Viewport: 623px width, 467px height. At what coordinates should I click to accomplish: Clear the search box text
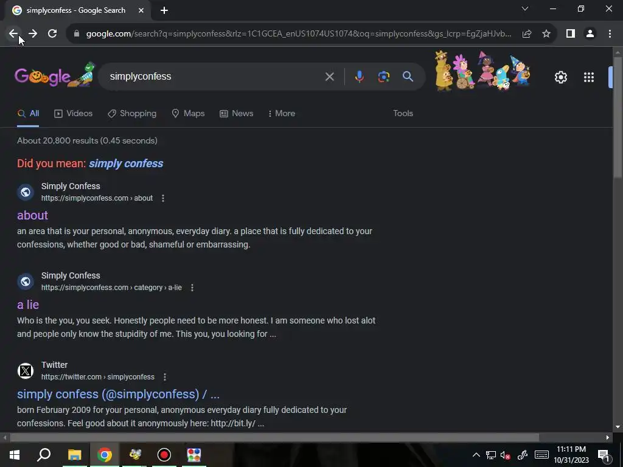click(x=329, y=77)
